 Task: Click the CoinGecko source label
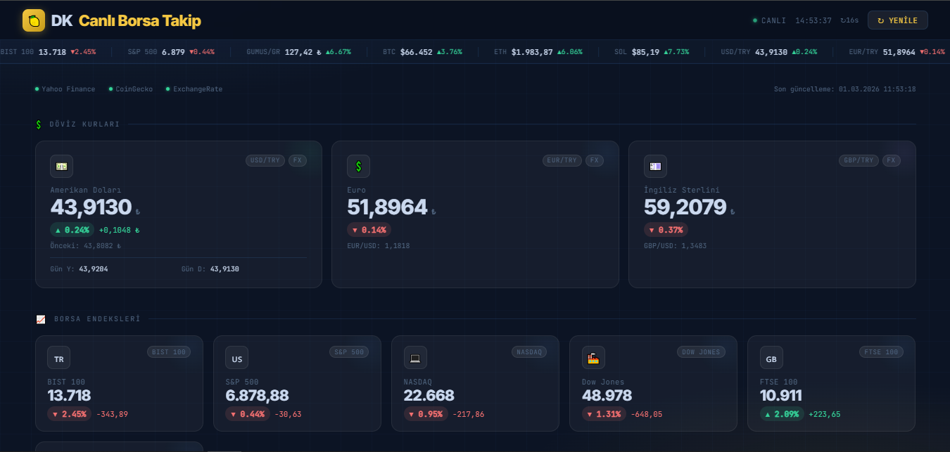[130, 89]
